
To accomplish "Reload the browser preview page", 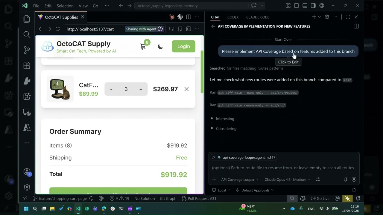I will pyautogui.click(x=58, y=29).
